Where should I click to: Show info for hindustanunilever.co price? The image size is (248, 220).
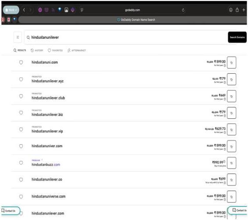pos(225,183)
